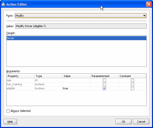The width and height of the screenshot is (153, 128).
Task: Click the Value column header
Action: pos(76,76)
